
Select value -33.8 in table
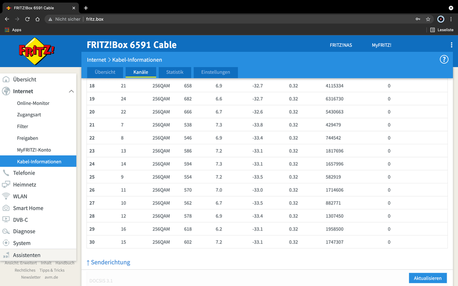pyautogui.click(x=257, y=125)
